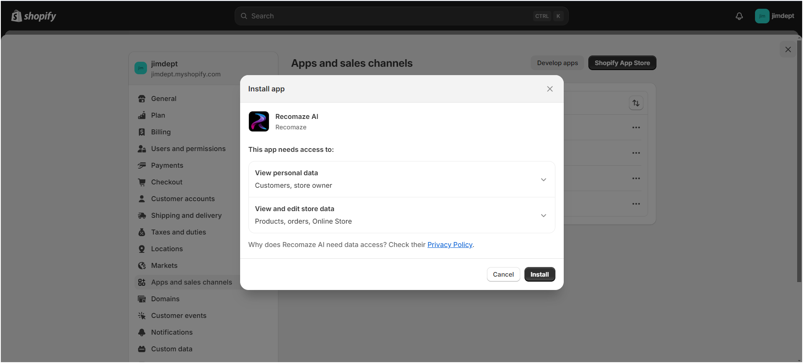
Task: Open Taxes and duties settings
Action: coord(178,232)
